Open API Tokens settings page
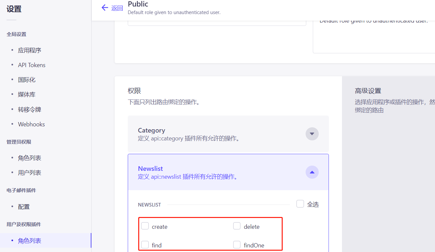This screenshot has height=252, width=435. coord(32,65)
